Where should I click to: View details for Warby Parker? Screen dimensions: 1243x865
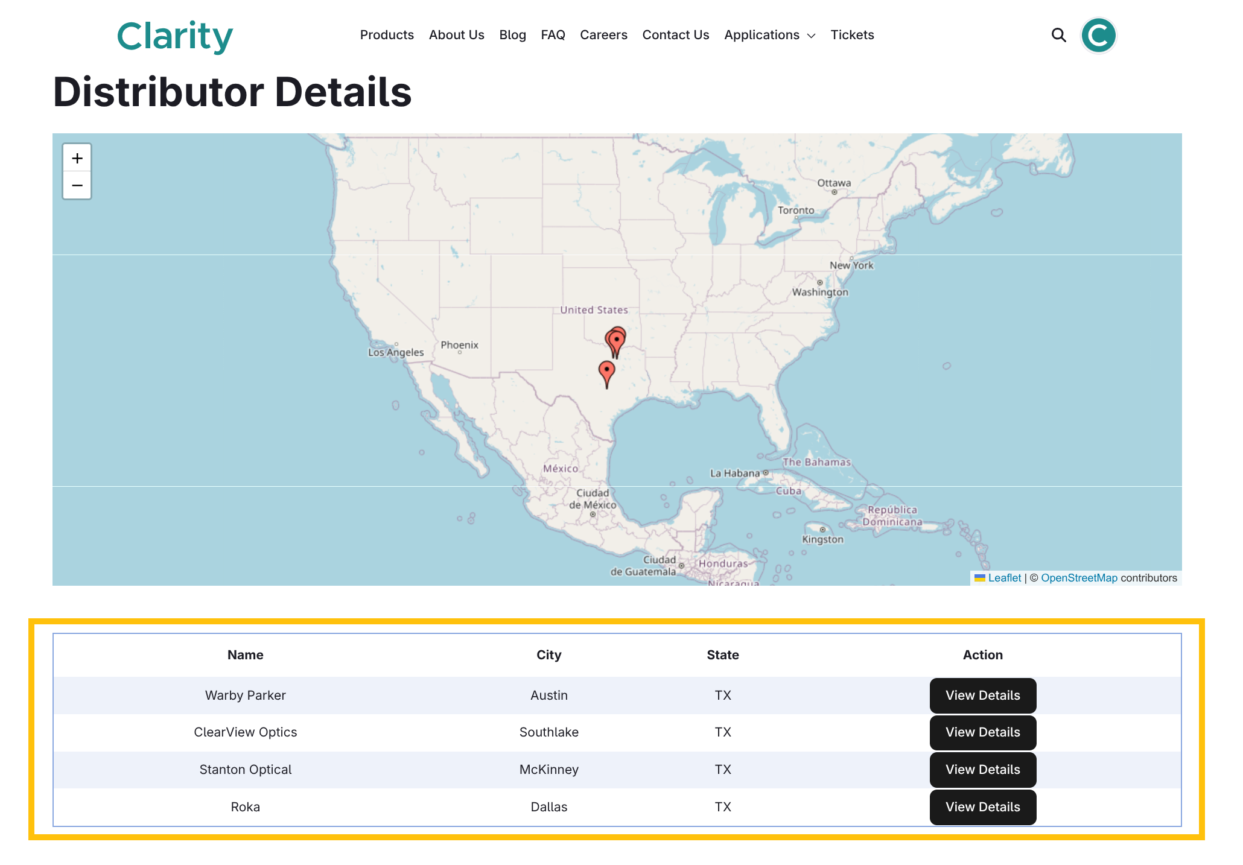[983, 695]
